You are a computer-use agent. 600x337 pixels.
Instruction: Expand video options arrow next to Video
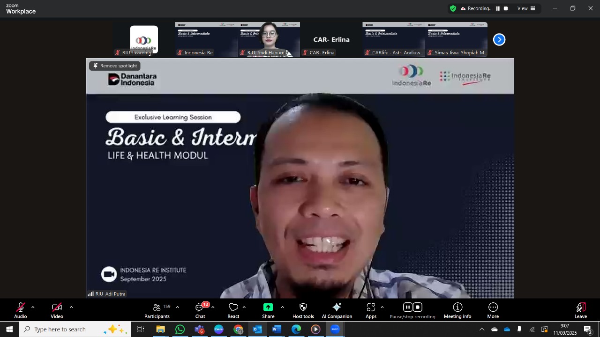pos(71,307)
